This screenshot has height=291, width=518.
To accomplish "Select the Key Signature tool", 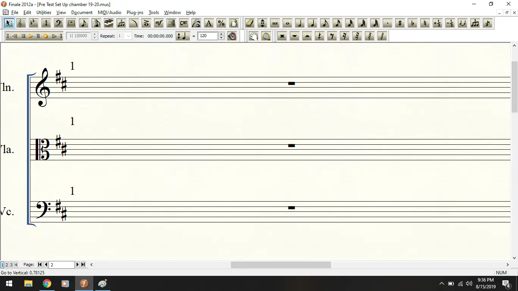I will (33, 23).
